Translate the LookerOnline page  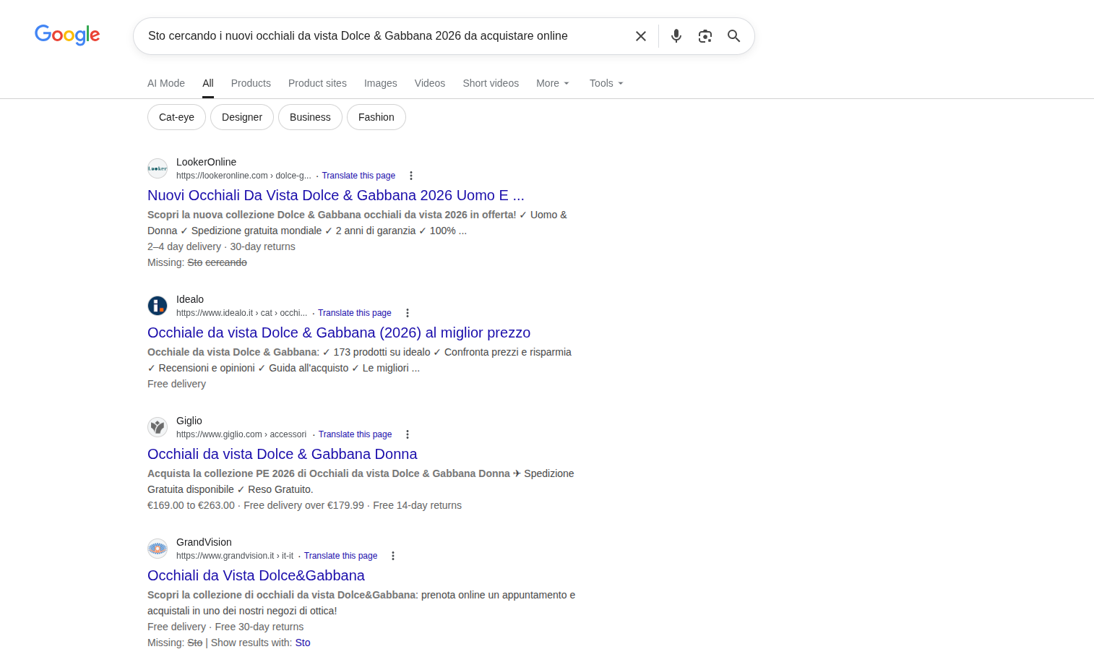358,176
